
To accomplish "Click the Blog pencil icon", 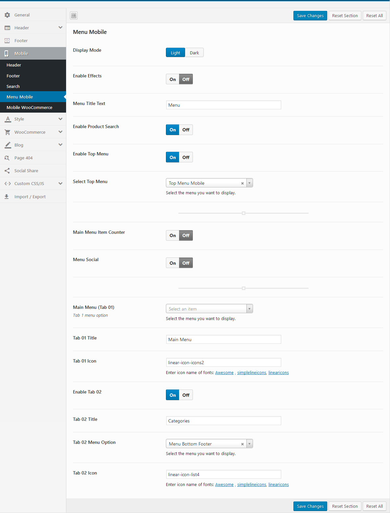I will (8, 145).
